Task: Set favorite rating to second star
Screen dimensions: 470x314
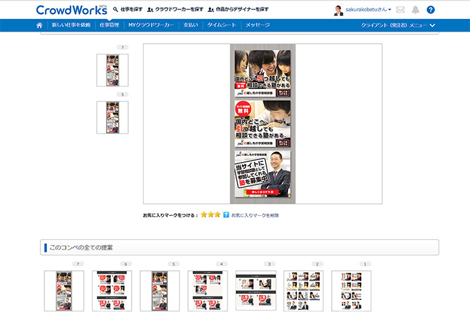Action: click(x=211, y=215)
